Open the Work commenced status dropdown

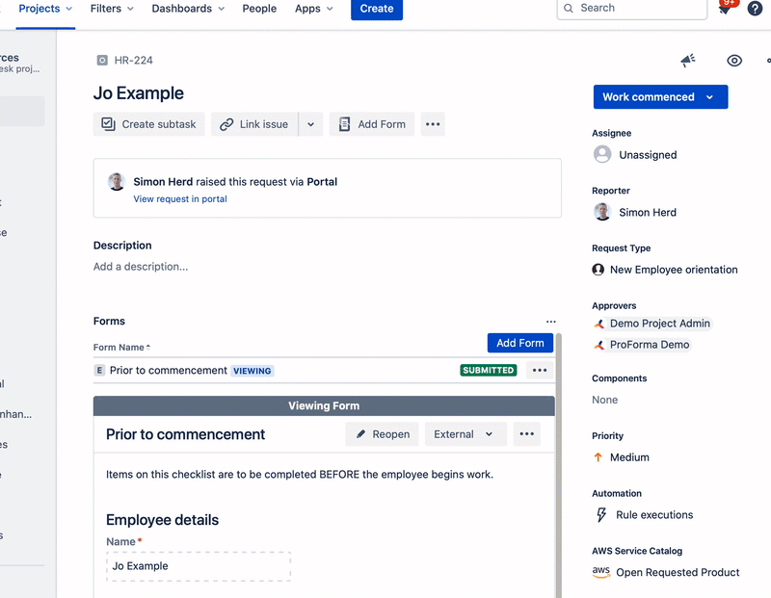tap(660, 97)
